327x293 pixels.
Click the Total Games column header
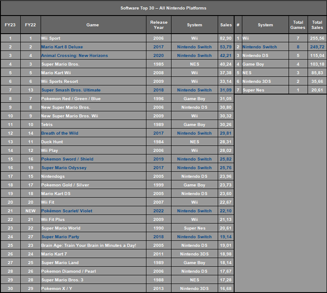[x=298, y=25]
